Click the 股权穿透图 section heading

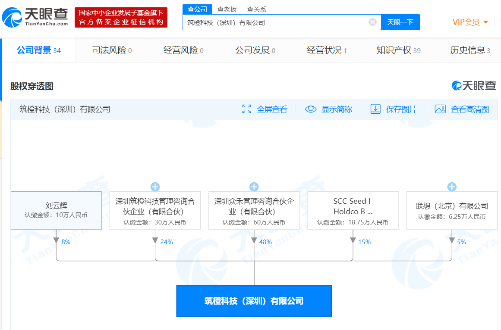32,86
